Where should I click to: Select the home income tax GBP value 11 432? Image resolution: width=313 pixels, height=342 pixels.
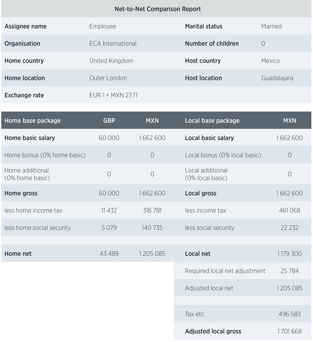pyautogui.click(x=109, y=210)
